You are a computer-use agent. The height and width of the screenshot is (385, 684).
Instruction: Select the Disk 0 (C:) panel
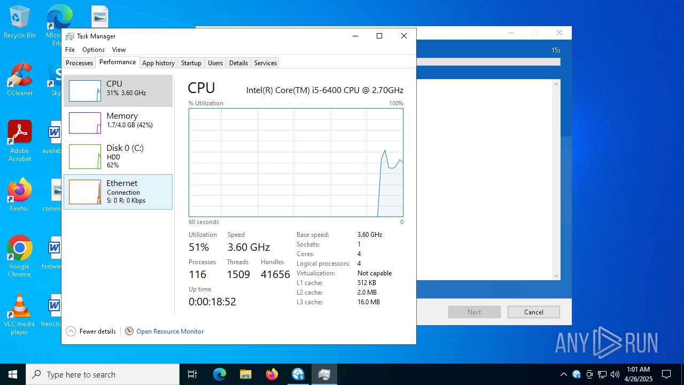[x=118, y=156]
